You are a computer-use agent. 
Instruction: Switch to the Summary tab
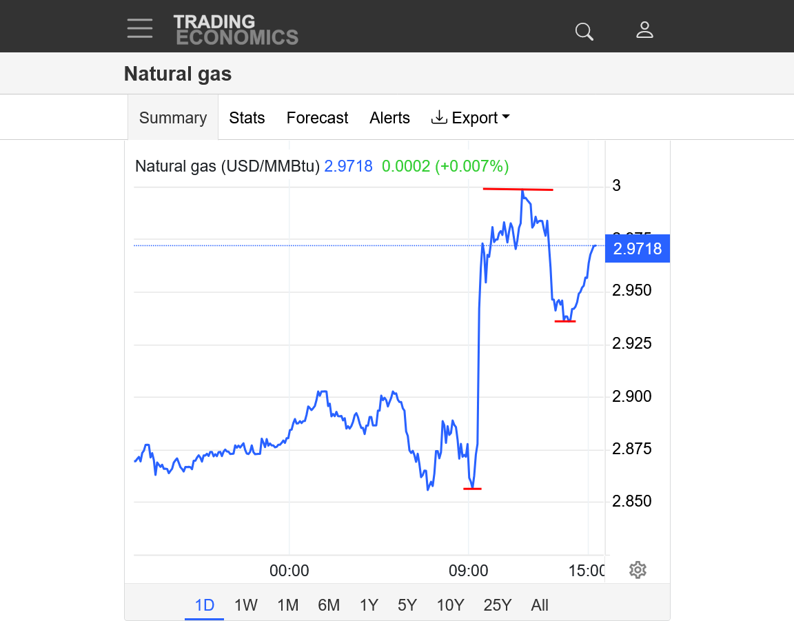pyautogui.click(x=173, y=118)
